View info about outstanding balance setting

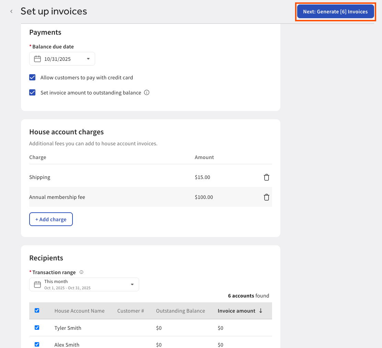(x=147, y=92)
